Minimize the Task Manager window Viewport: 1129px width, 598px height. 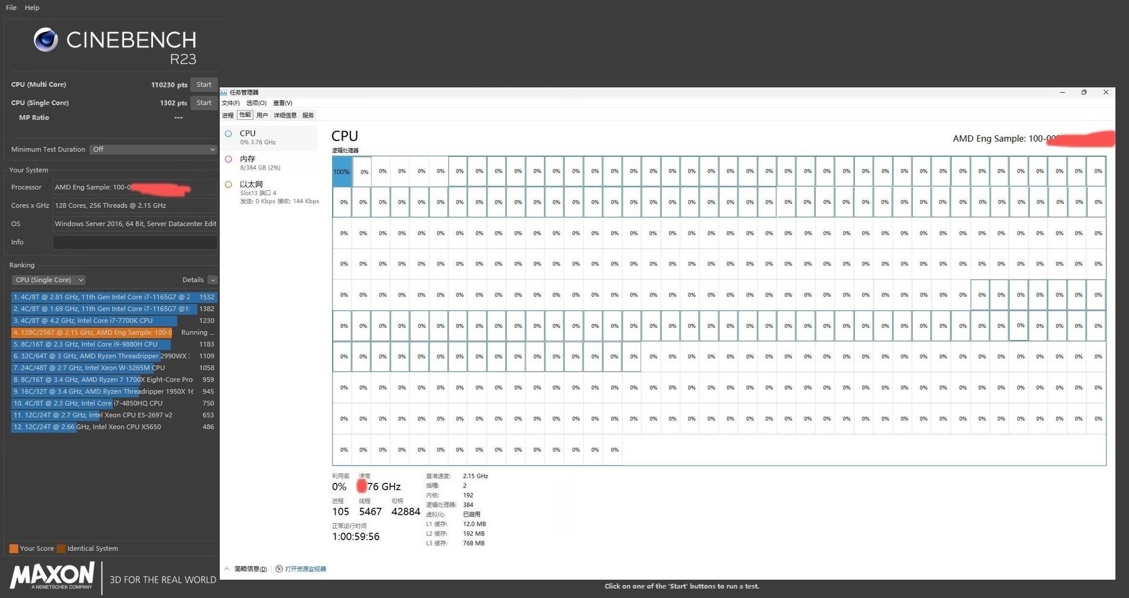click(x=1062, y=92)
